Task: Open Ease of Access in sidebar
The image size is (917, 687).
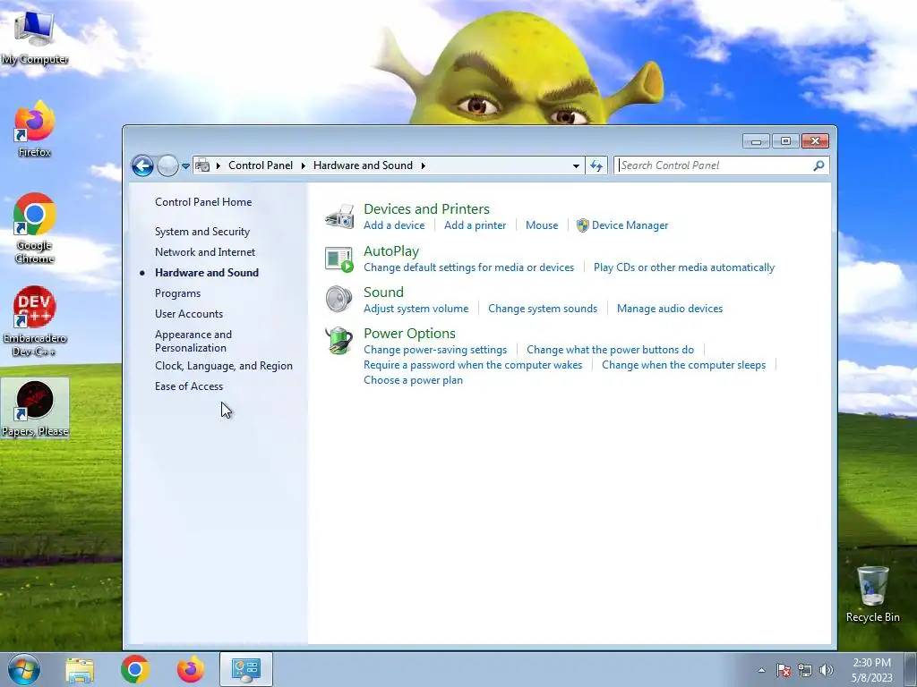Action: pos(189,386)
